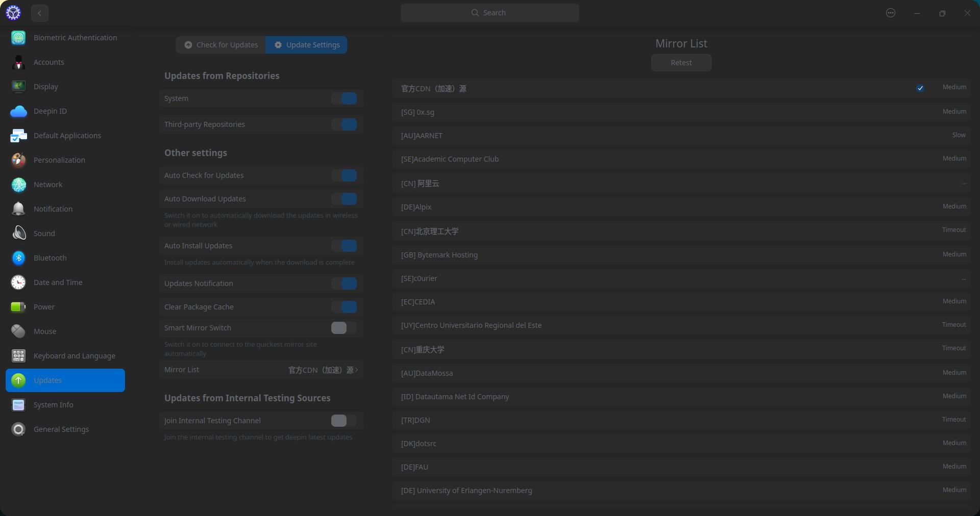Image resolution: width=980 pixels, height=516 pixels.
Task: Enable Smart Mirror Switch
Action: click(344, 328)
